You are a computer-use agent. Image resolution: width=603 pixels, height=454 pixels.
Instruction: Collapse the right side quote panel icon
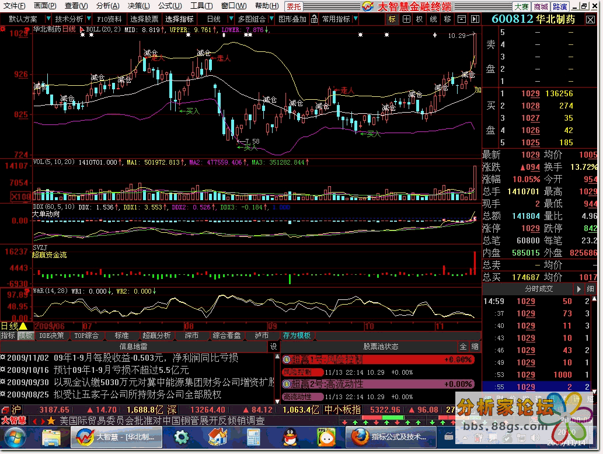tap(475, 19)
